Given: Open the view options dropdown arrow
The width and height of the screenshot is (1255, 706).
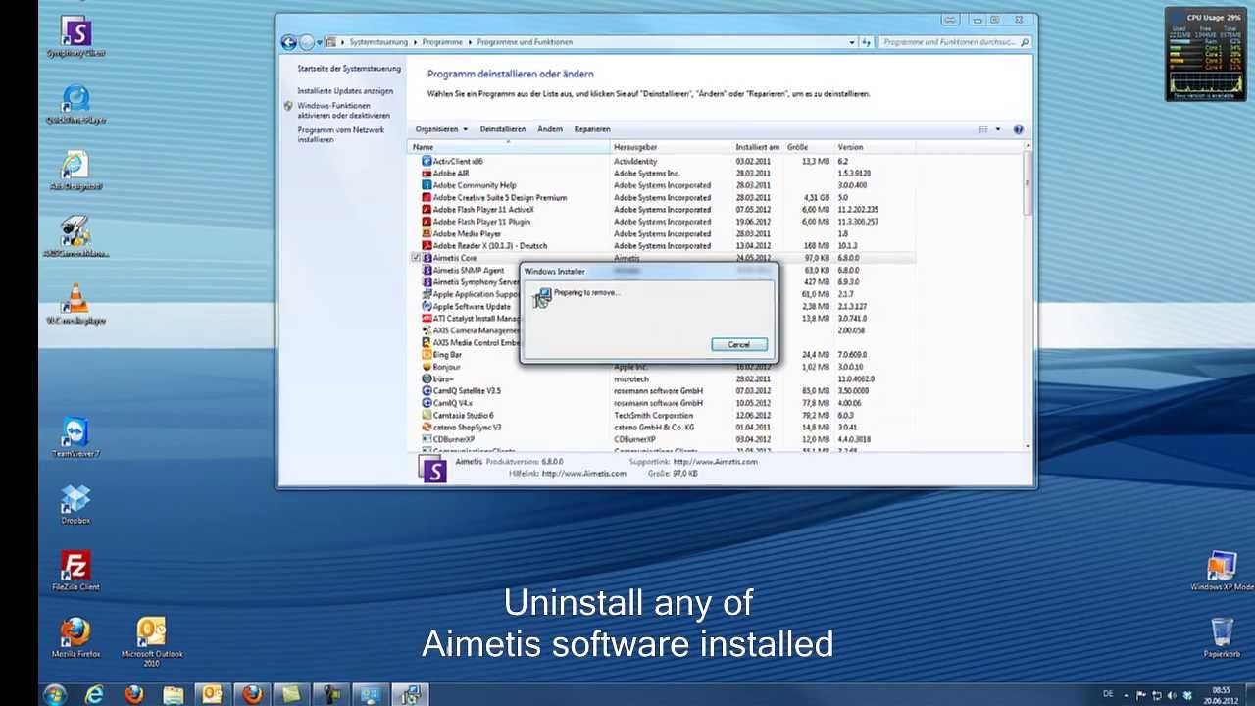Looking at the screenshot, I should pyautogui.click(x=998, y=129).
